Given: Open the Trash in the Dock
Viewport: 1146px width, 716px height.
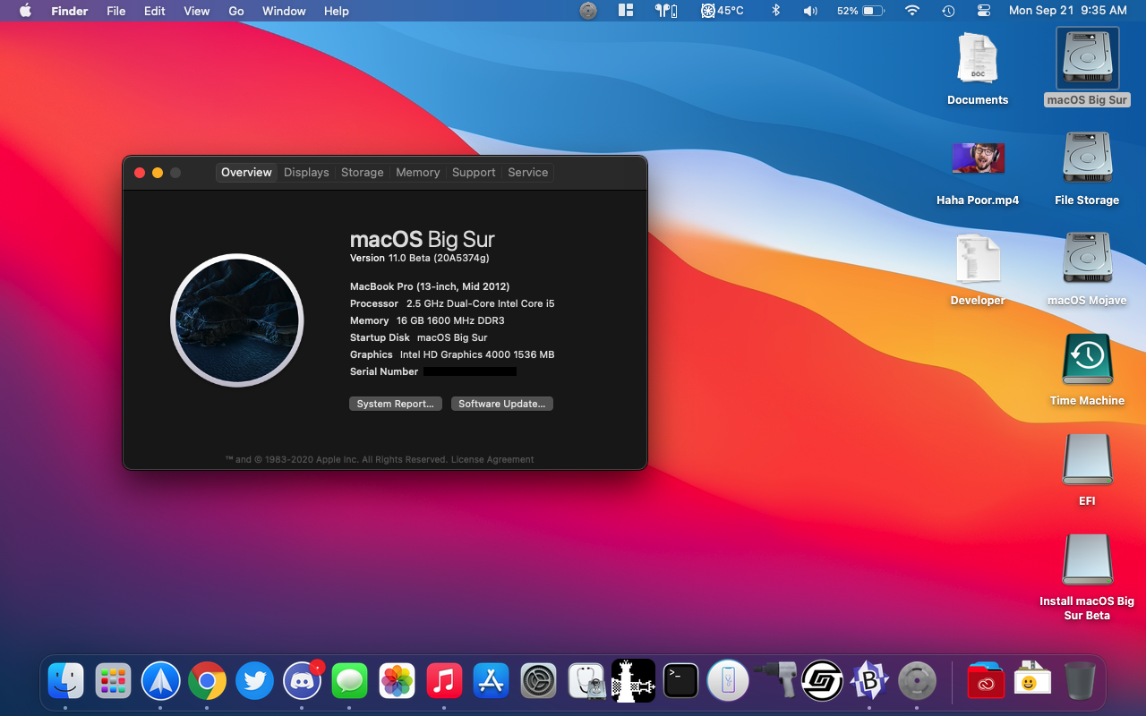Looking at the screenshot, I should (x=1080, y=681).
